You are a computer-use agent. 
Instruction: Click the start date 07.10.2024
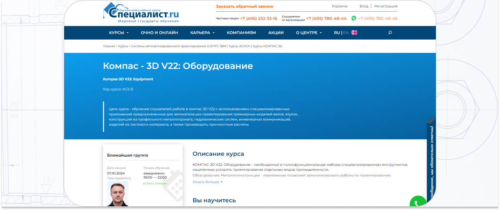(x=116, y=173)
